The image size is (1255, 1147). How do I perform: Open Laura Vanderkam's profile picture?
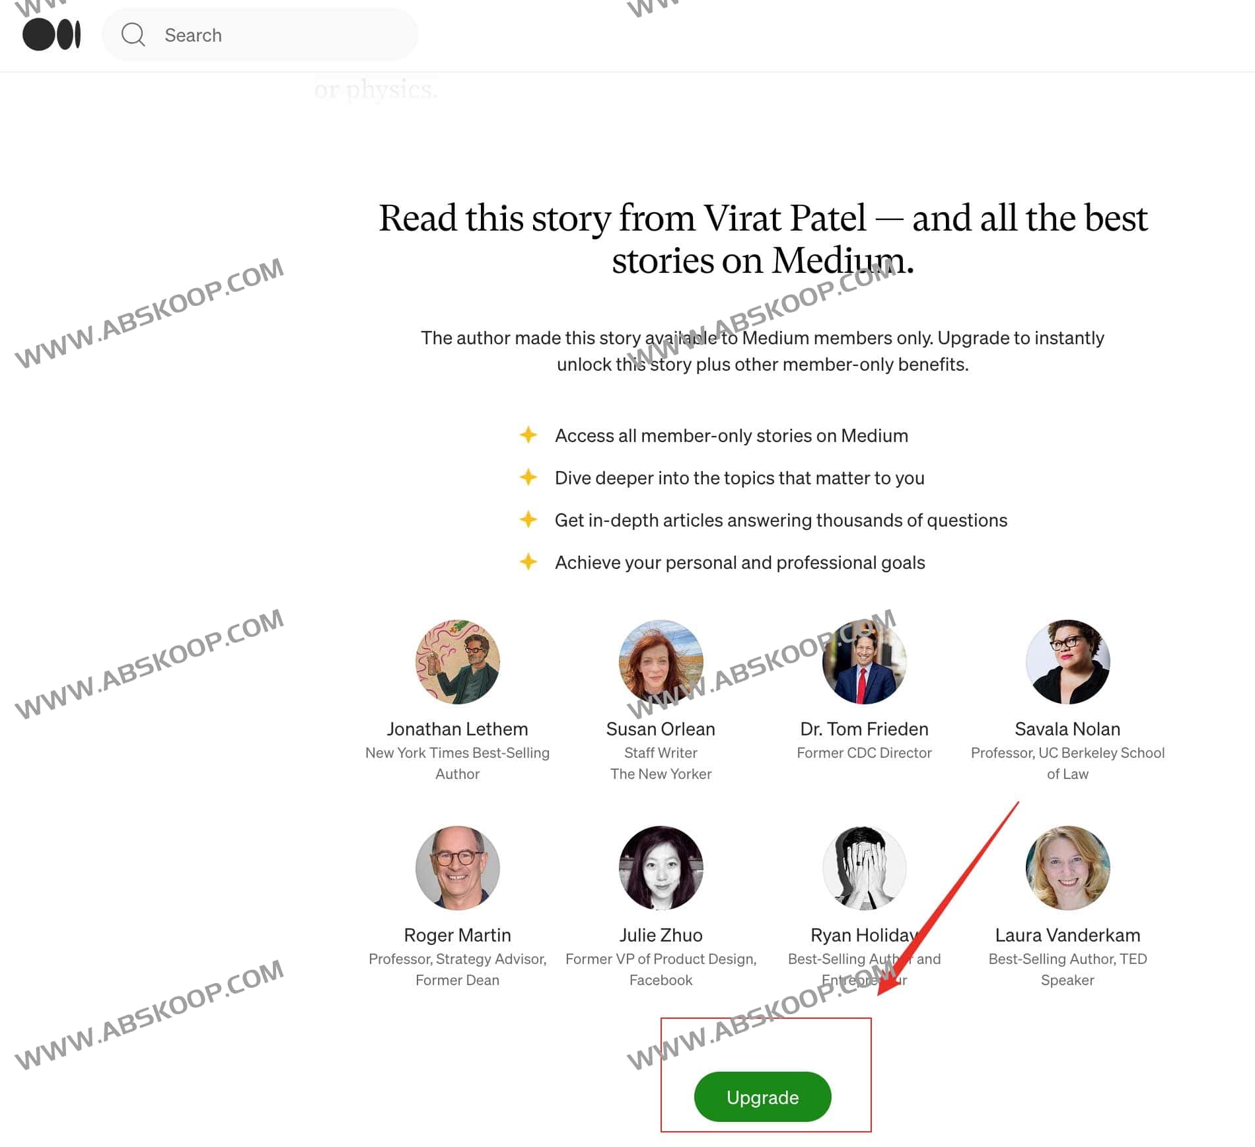pos(1067,868)
